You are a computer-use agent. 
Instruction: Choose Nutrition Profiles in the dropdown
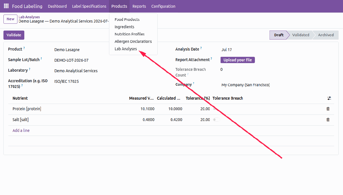tap(130, 34)
